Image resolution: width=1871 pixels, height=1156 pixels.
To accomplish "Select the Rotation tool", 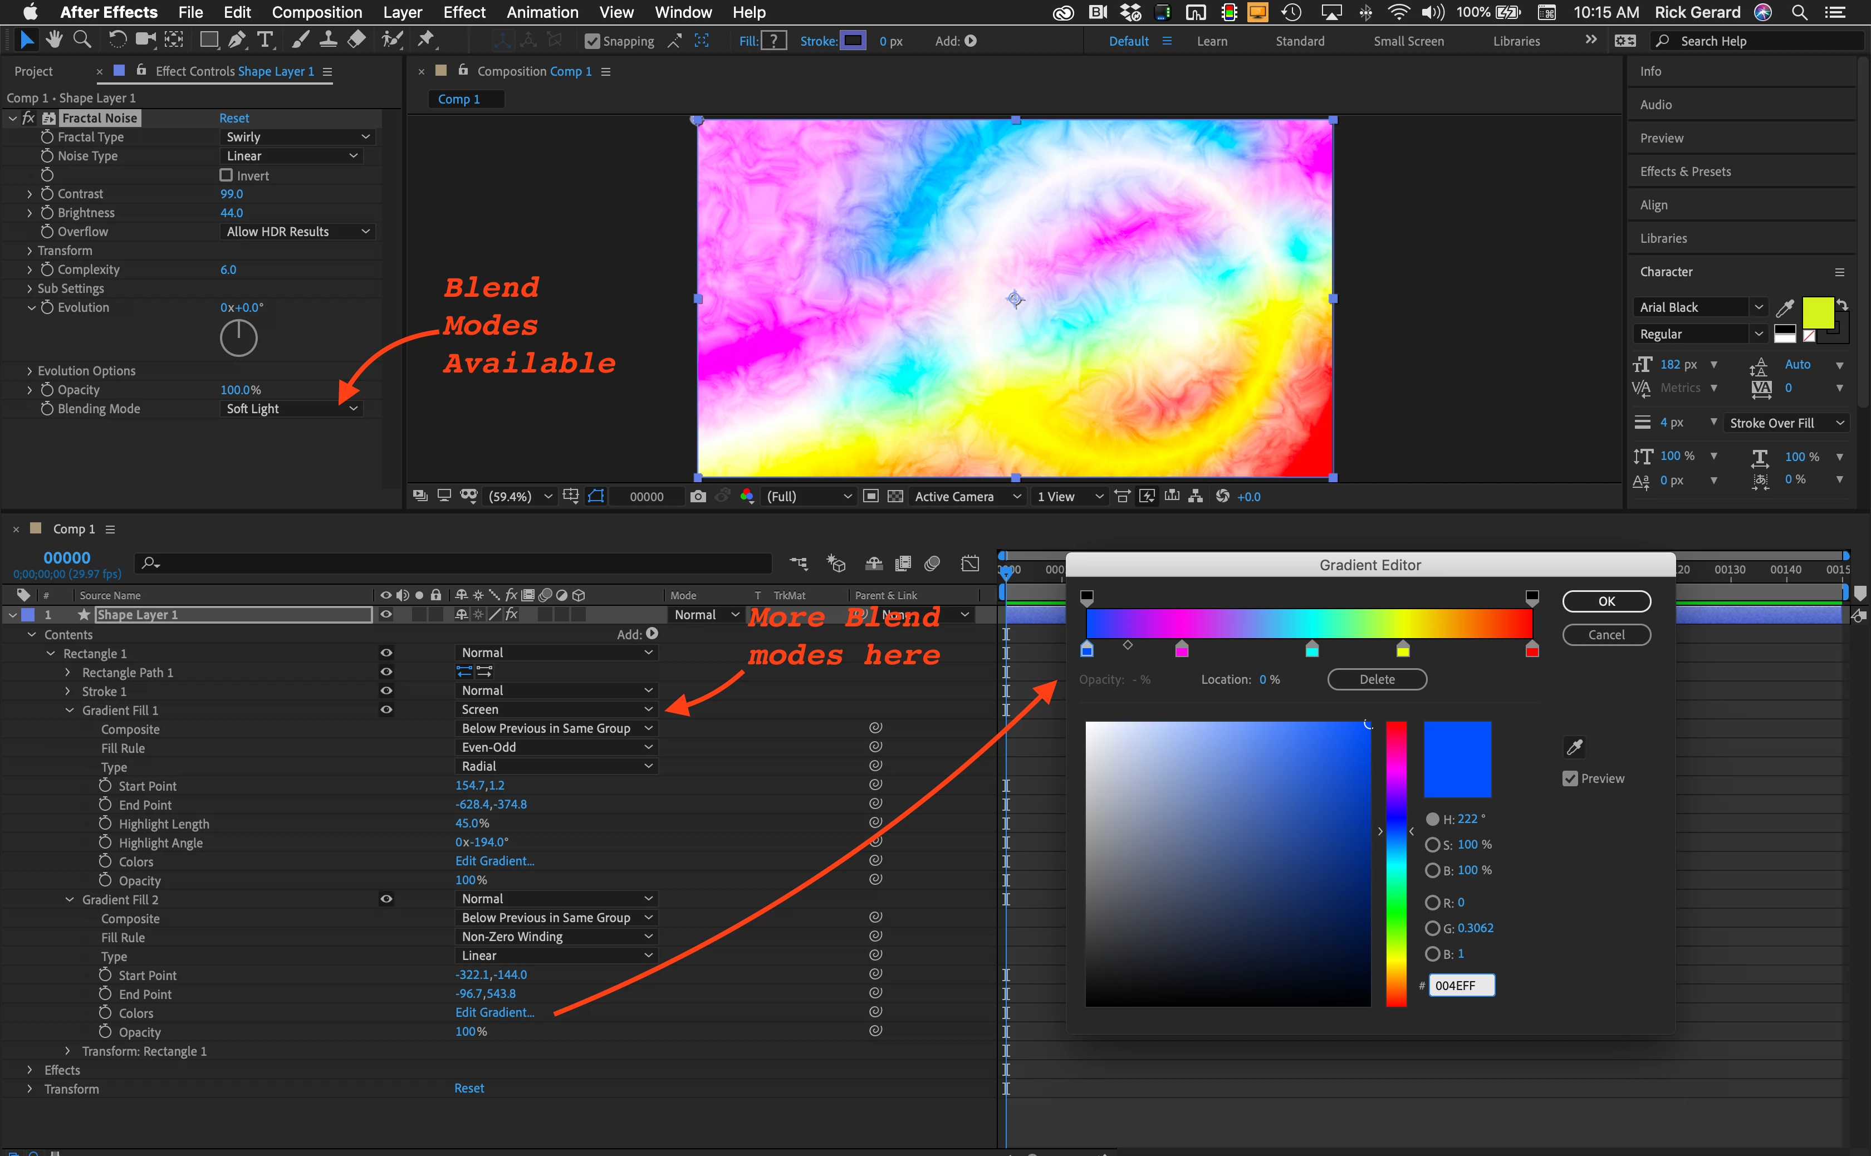I will tap(117, 40).
